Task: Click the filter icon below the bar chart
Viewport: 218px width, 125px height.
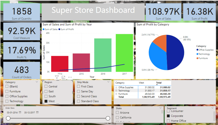Action: [57, 77]
